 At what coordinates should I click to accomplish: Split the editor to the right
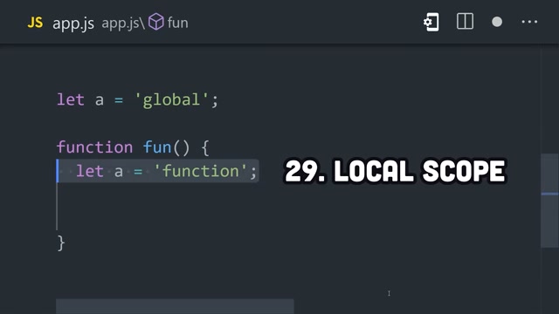[x=465, y=21]
